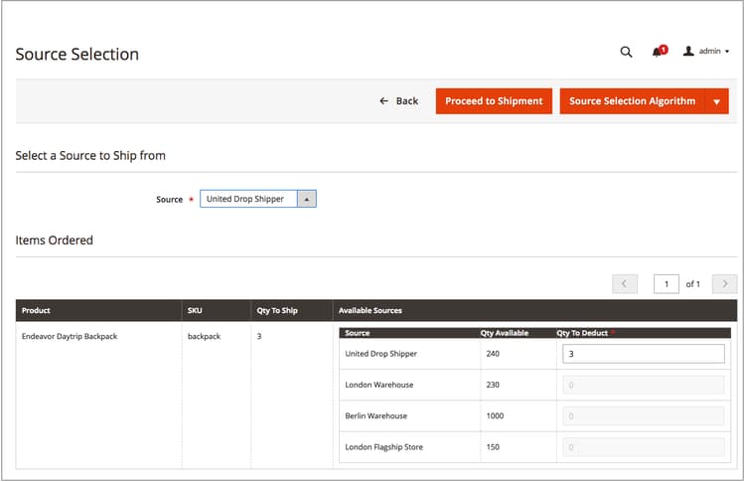Sort by Product column header
Screen dimensions: 745x482
(x=98, y=310)
